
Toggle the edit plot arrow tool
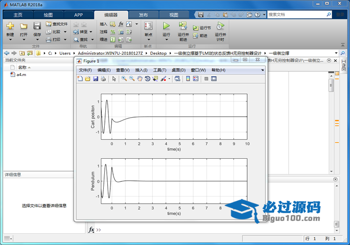(x=114, y=78)
